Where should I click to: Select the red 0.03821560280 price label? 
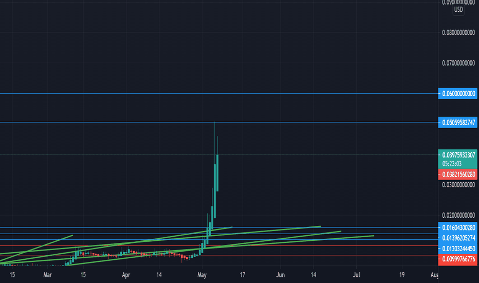(x=457, y=174)
